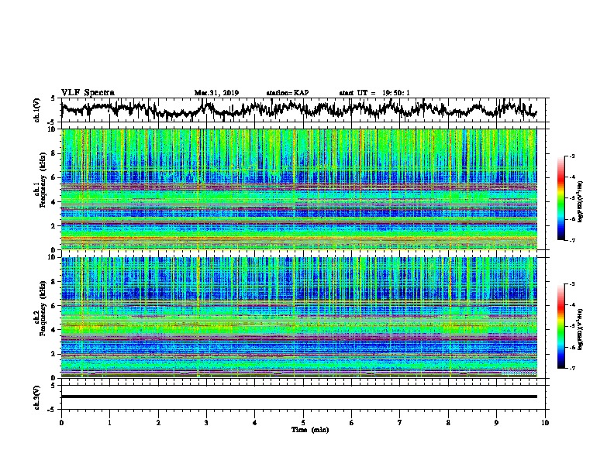Select the date text 'Mar.31, 2019'
The width and height of the screenshot is (614, 474).
pyautogui.click(x=216, y=93)
